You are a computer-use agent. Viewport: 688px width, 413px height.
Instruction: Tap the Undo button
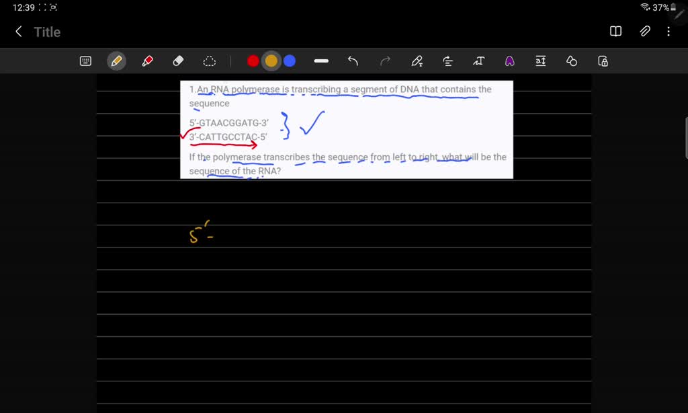[x=353, y=61]
